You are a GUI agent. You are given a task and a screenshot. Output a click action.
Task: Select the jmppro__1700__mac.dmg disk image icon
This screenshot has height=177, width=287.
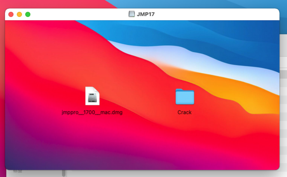(92, 96)
